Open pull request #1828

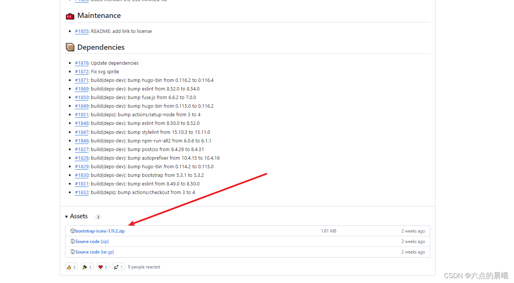pyautogui.click(x=82, y=158)
